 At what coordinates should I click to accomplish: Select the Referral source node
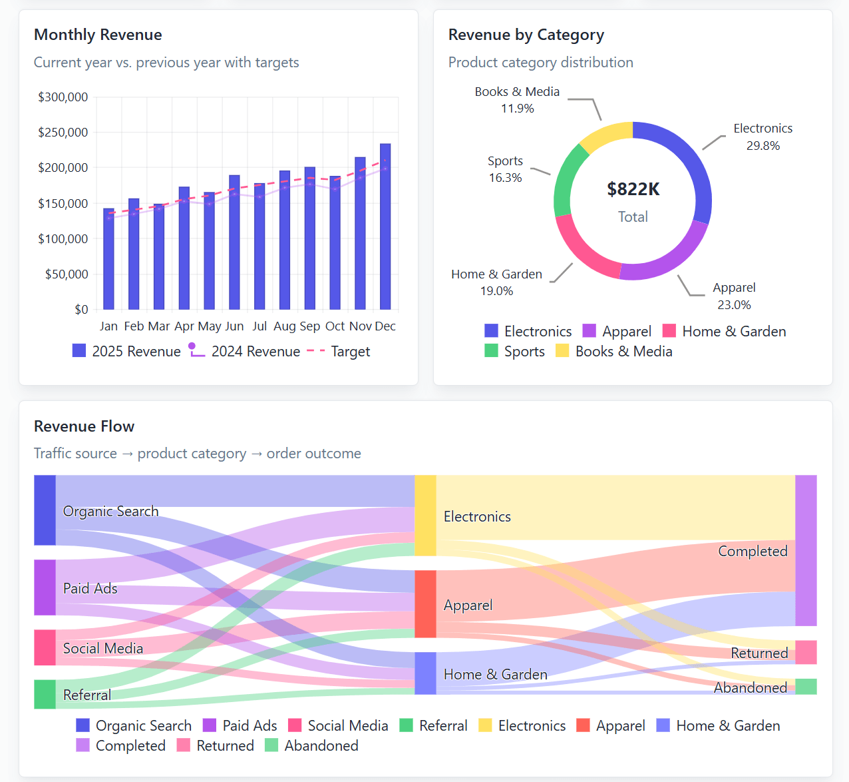tap(45, 694)
